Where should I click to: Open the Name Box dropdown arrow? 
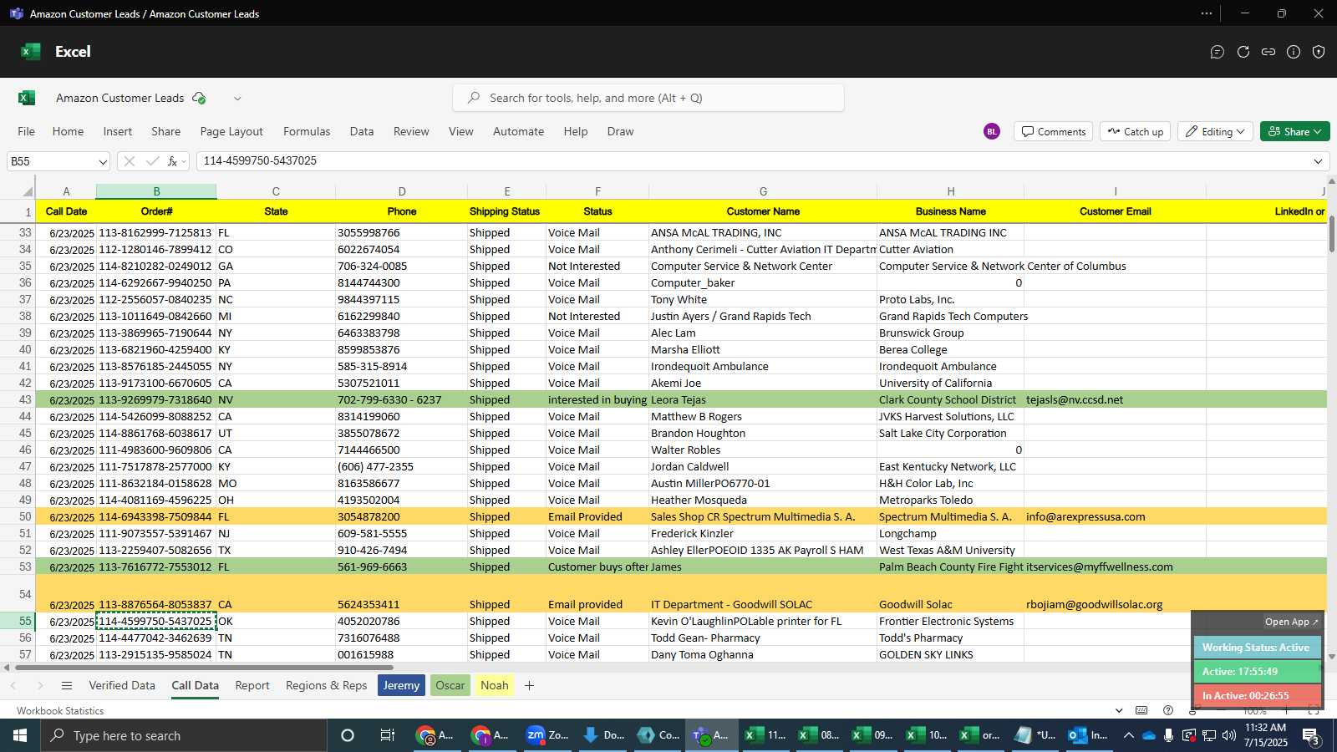(x=103, y=161)
